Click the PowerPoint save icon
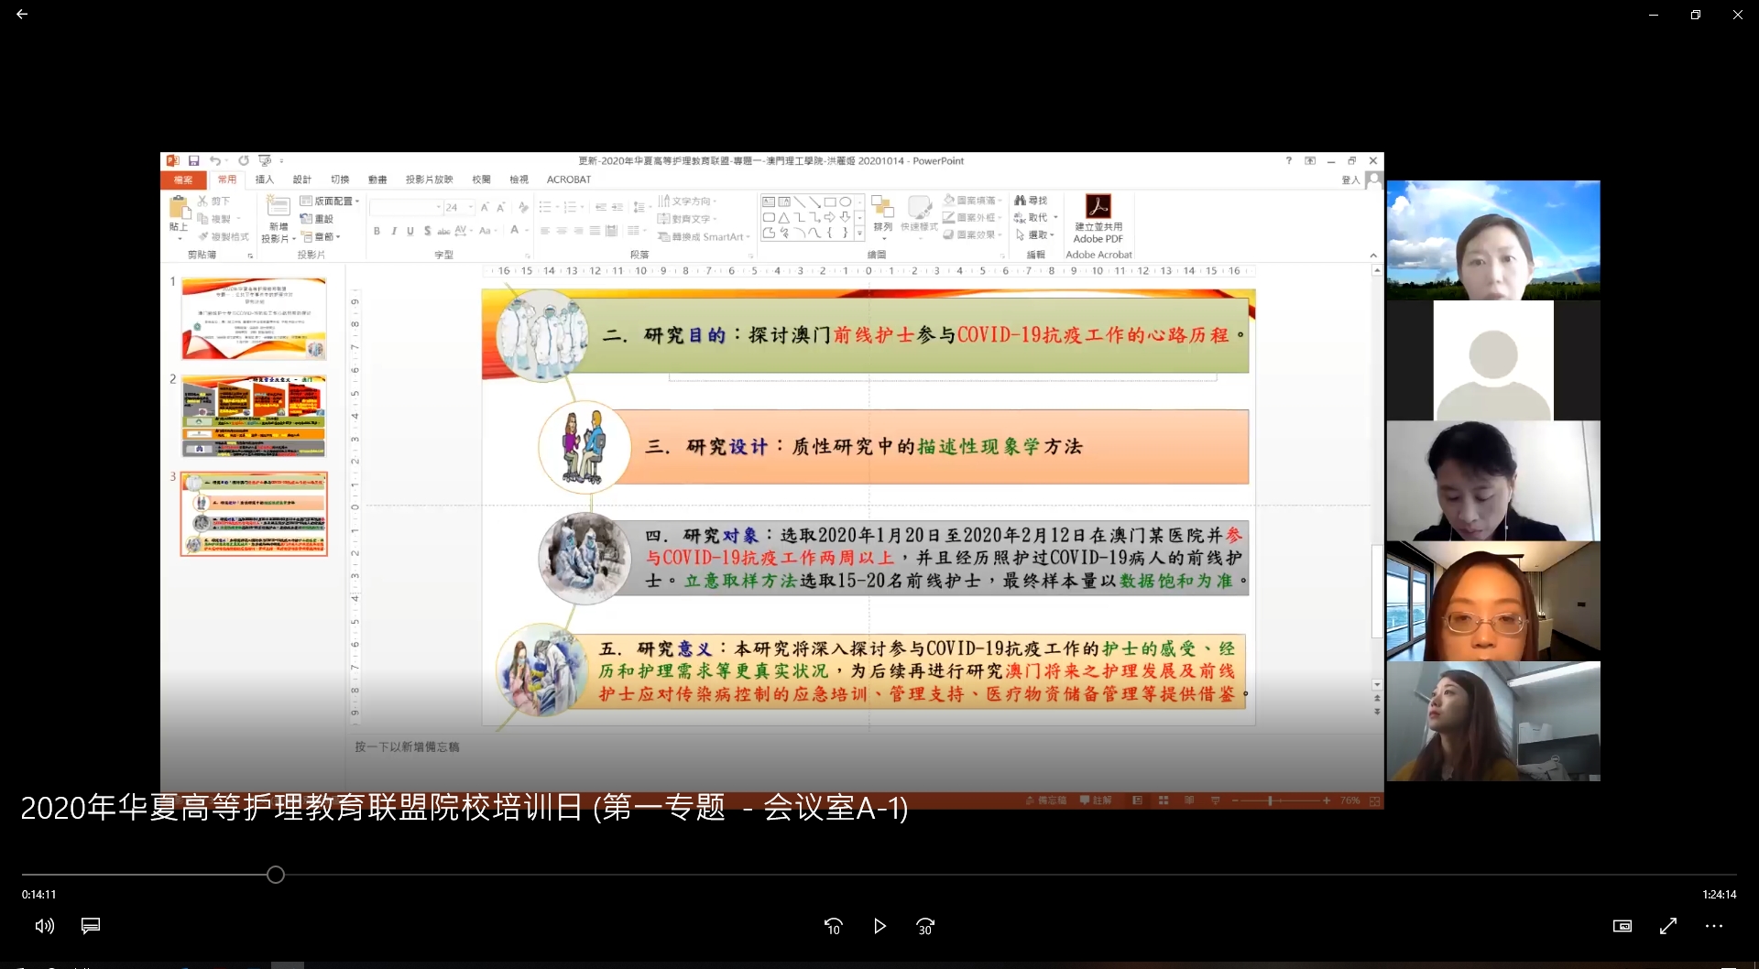 point(194,161)
